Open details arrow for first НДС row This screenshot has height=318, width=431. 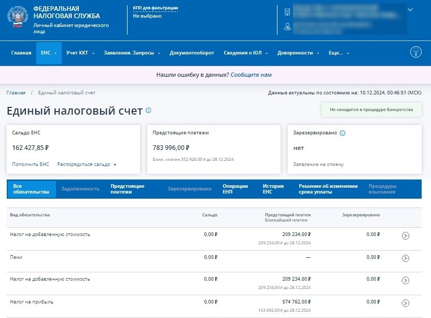[406, 236]
